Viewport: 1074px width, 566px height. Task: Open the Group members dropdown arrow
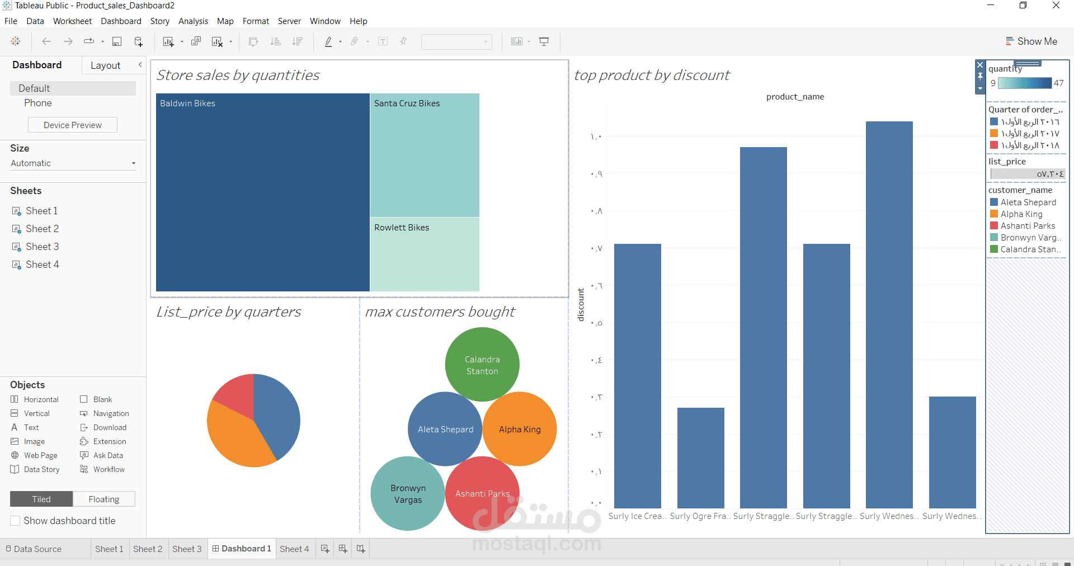[x=368, y=41]
